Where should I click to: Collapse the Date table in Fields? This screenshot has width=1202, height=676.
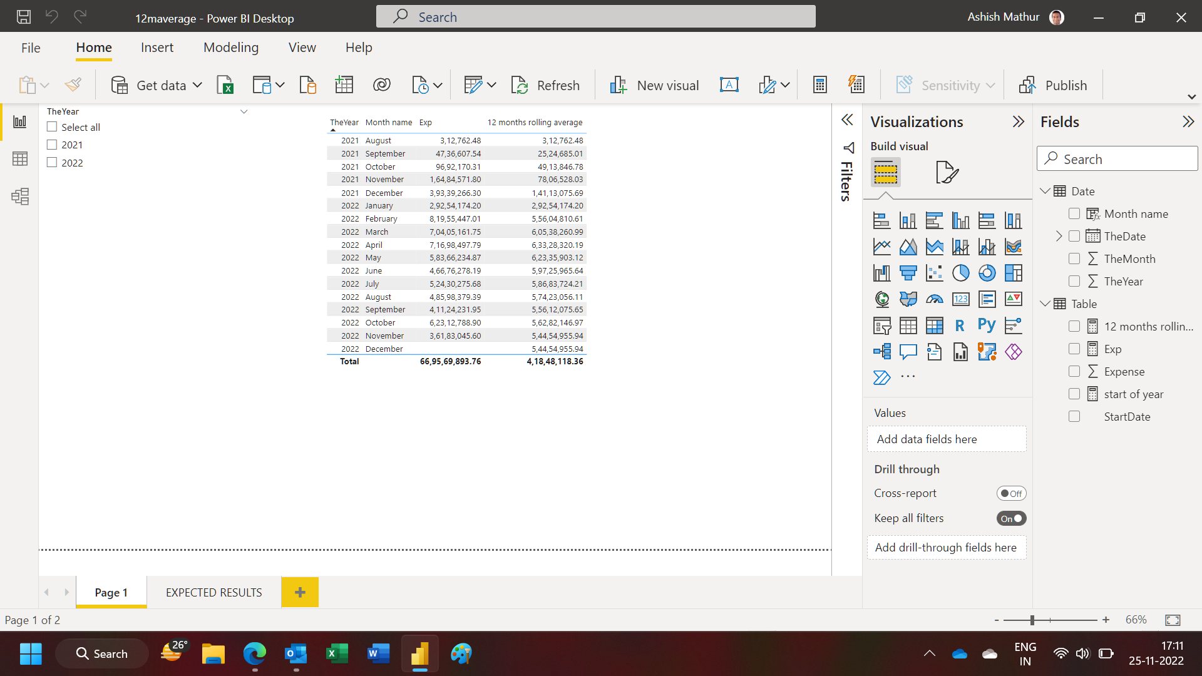1045,191
